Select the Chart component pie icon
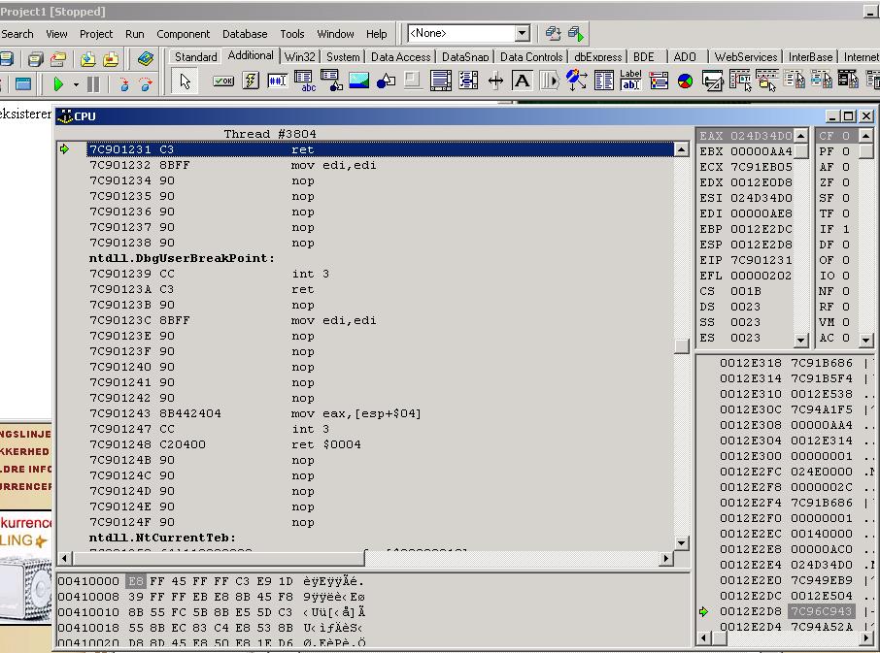This screenshot has width=880, height=653. 685,82
